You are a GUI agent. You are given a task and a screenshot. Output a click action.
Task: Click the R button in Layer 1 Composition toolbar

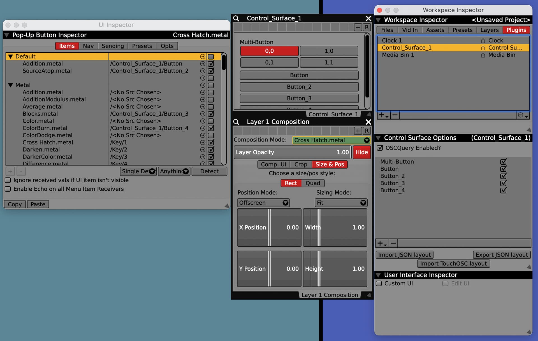pyautogui.click(x=367, y=131)
